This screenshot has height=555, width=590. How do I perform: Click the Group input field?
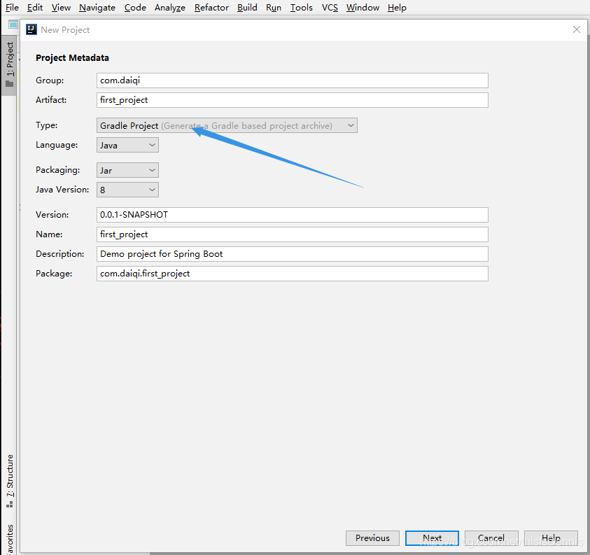point(293,80)
